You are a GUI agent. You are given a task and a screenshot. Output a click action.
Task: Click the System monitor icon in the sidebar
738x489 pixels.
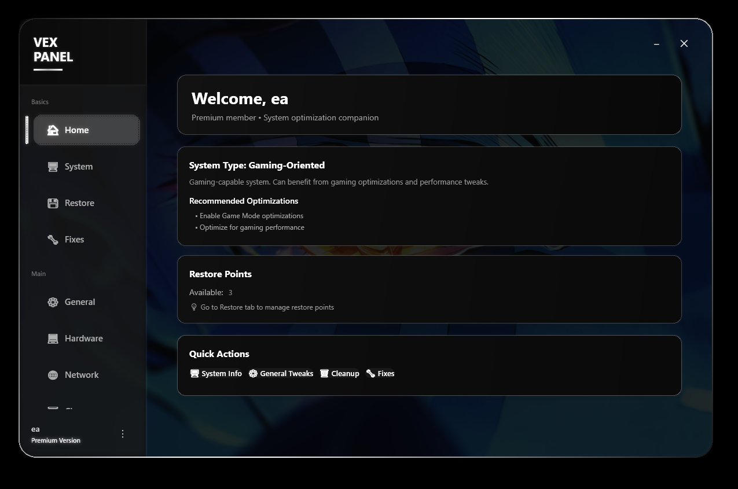point(53,166)
